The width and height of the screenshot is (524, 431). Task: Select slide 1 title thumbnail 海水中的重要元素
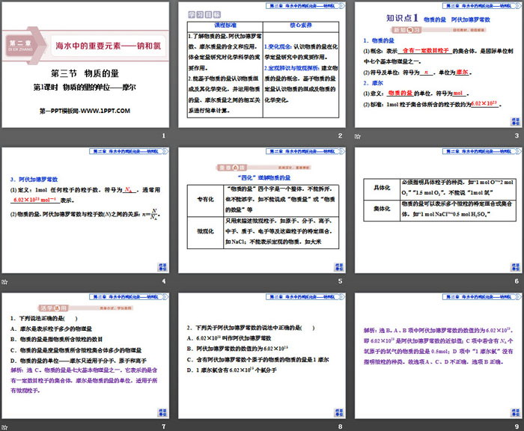(85, 64)
